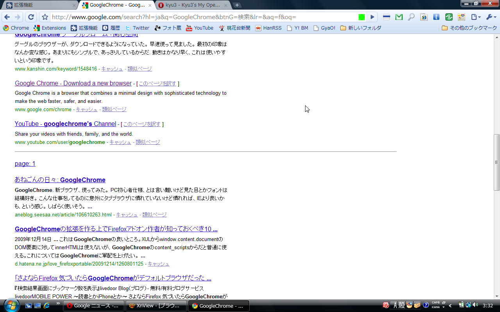The image size is (500, 312).
Task: Open the Gmail checker extension
Action: [x=399, y=17]
